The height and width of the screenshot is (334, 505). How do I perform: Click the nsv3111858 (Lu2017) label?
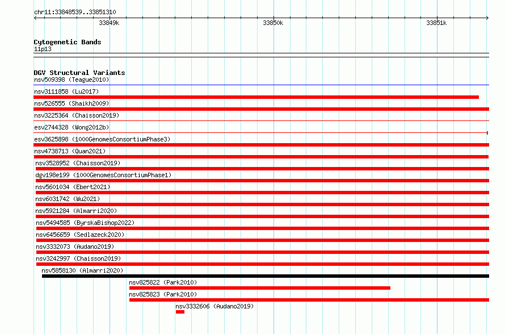[66, 91]
